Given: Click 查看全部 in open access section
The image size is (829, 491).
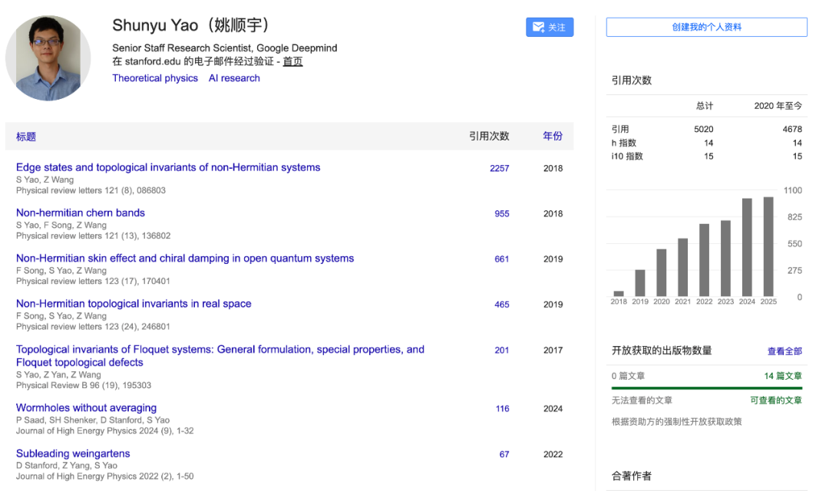Looking at the screenshot, I should coord(784,351).
